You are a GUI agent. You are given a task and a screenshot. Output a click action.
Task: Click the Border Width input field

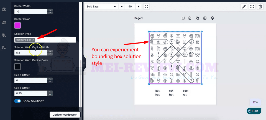click(x=30, y=12)
